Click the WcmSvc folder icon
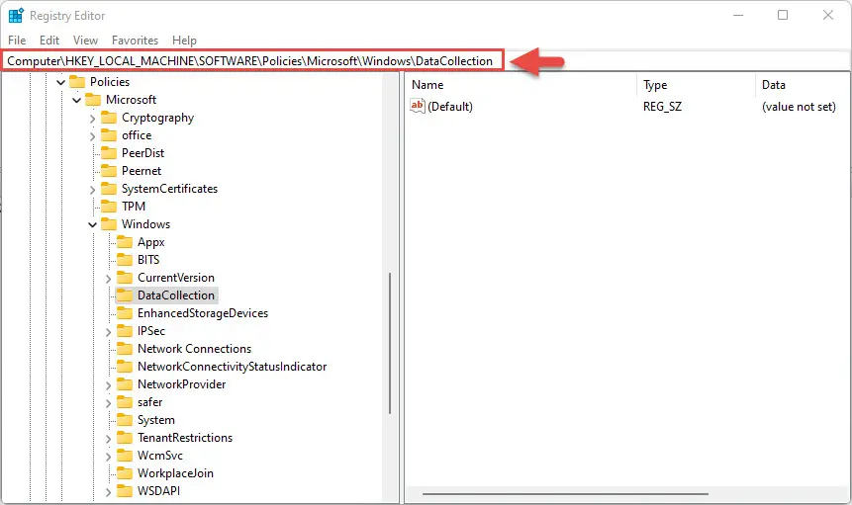The width and height of the screenshot is (852, 505). 125,456
